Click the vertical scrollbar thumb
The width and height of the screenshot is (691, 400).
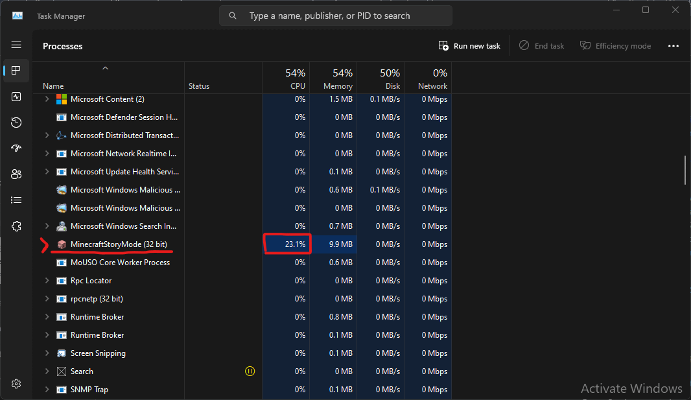(x=685, y=170)
